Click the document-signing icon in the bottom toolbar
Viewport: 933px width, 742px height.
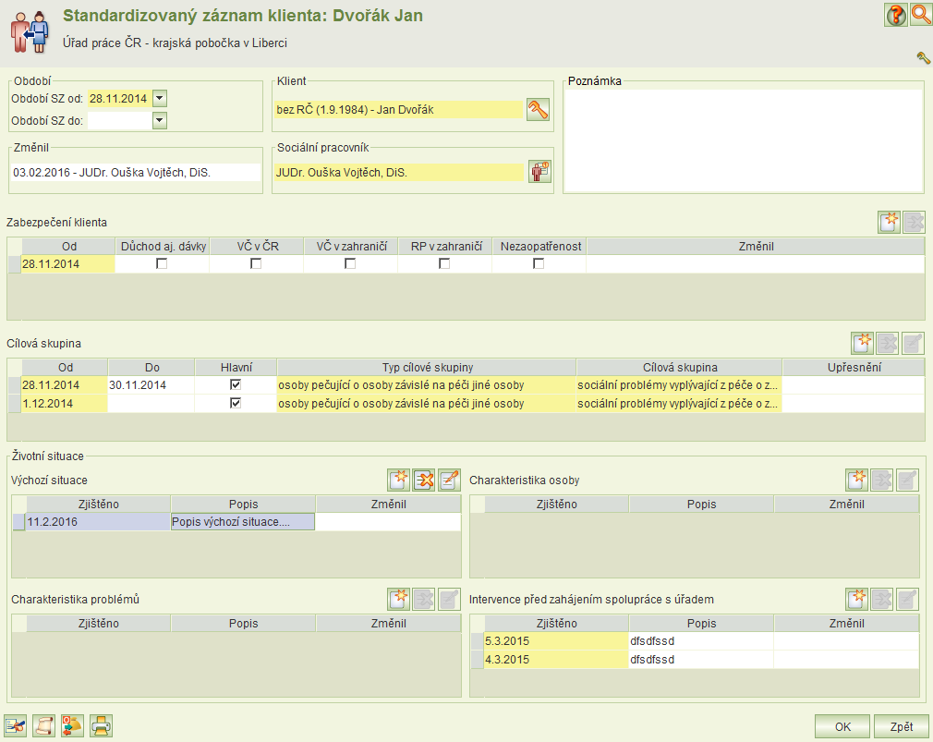[x=16, y=726]
